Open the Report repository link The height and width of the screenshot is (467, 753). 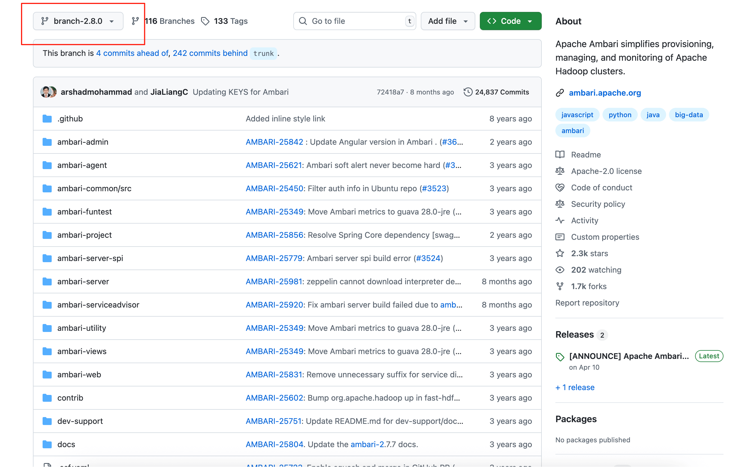[x=587, y=303]
